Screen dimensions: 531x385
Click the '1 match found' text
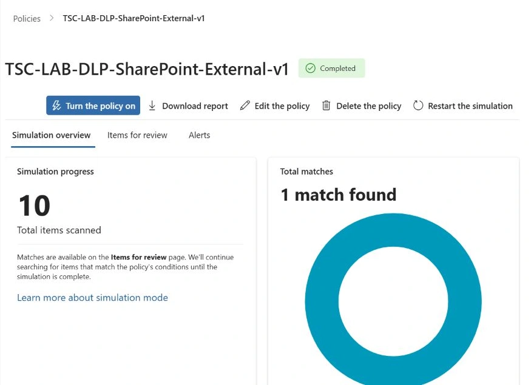(338, 195)
